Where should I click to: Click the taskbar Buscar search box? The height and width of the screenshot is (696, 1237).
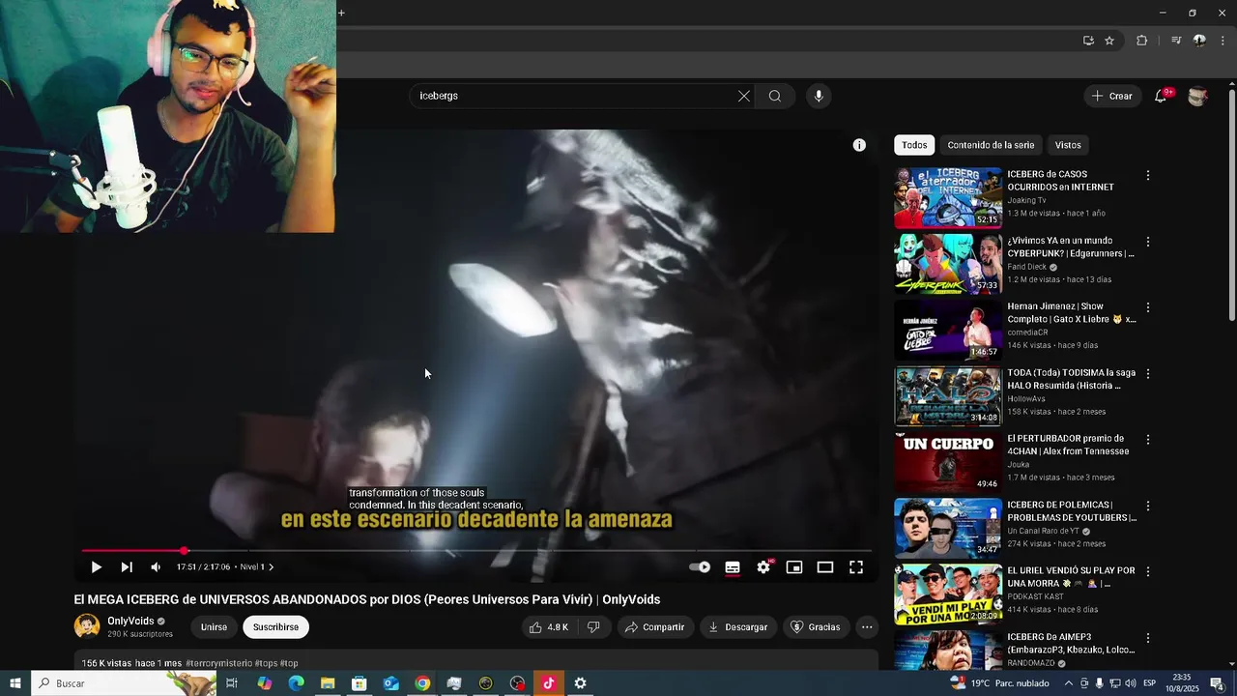(x=124, y=683)
